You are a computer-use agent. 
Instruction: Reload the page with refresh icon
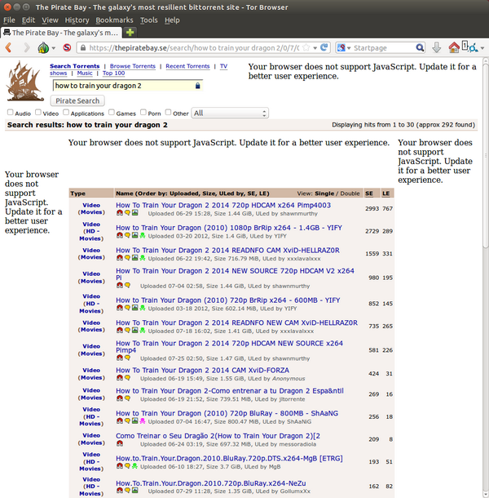pyautogui.click(x=324, y=47)
